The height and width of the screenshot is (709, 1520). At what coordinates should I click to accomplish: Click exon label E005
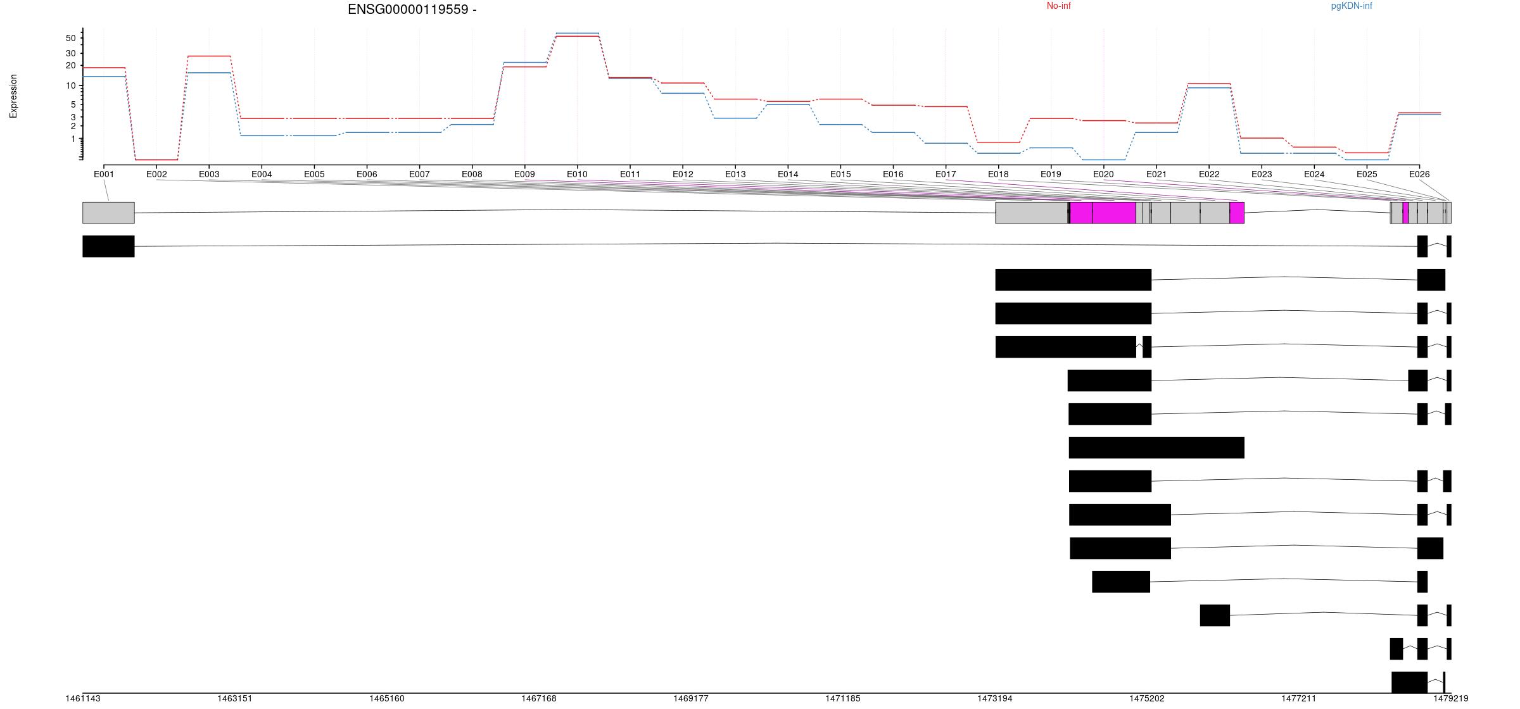314,174
